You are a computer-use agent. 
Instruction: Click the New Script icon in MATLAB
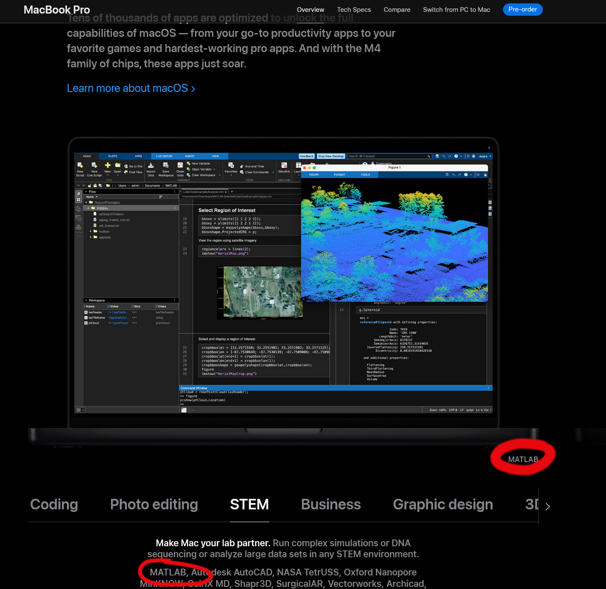coord(80,165)
